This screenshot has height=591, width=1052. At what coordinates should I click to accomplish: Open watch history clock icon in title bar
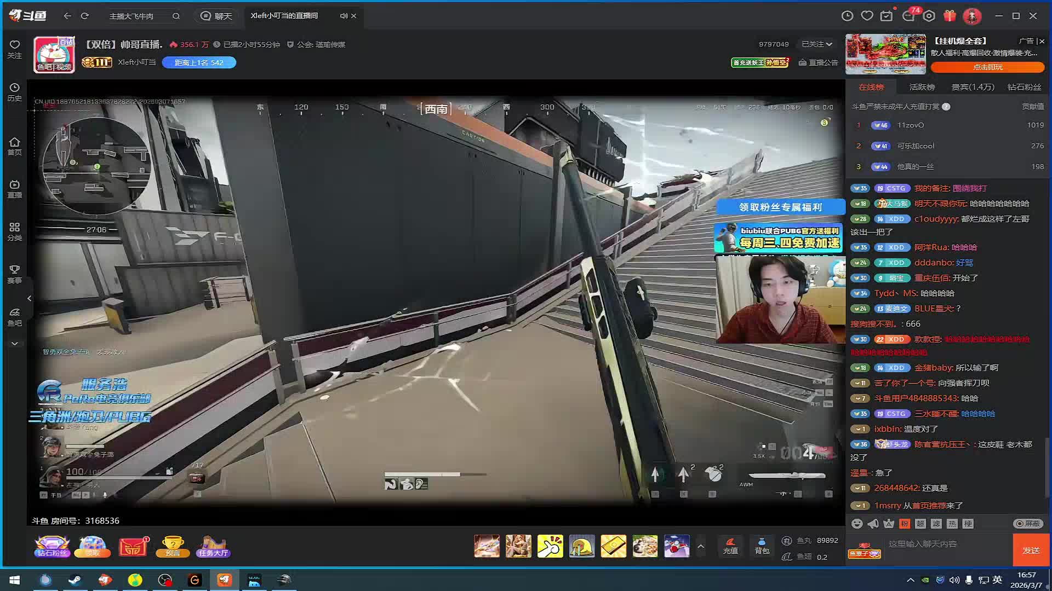tap(847, 16)
